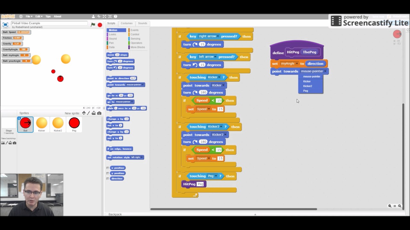Viewport: 410px width, 230px height.
Task: Open Ball sprite info button
Action: [x=19, y=119]
